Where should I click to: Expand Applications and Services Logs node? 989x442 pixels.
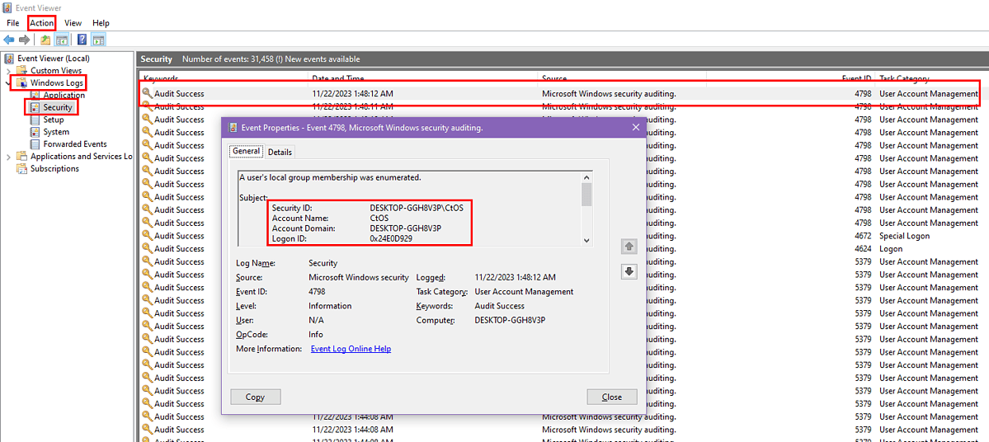coord(8,157)
